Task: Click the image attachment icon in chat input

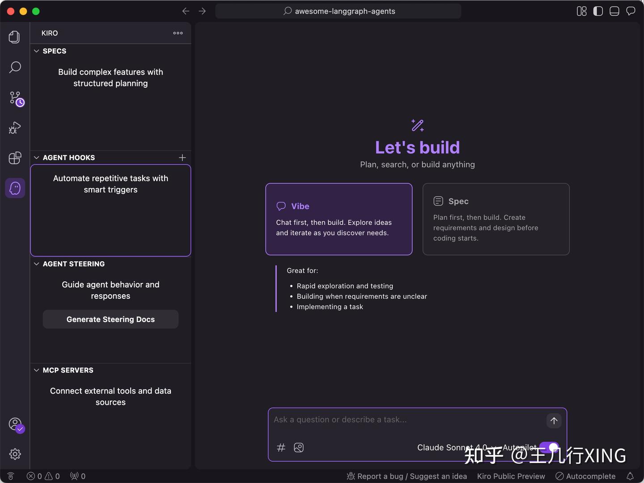Action: click(x=299, y=447)
